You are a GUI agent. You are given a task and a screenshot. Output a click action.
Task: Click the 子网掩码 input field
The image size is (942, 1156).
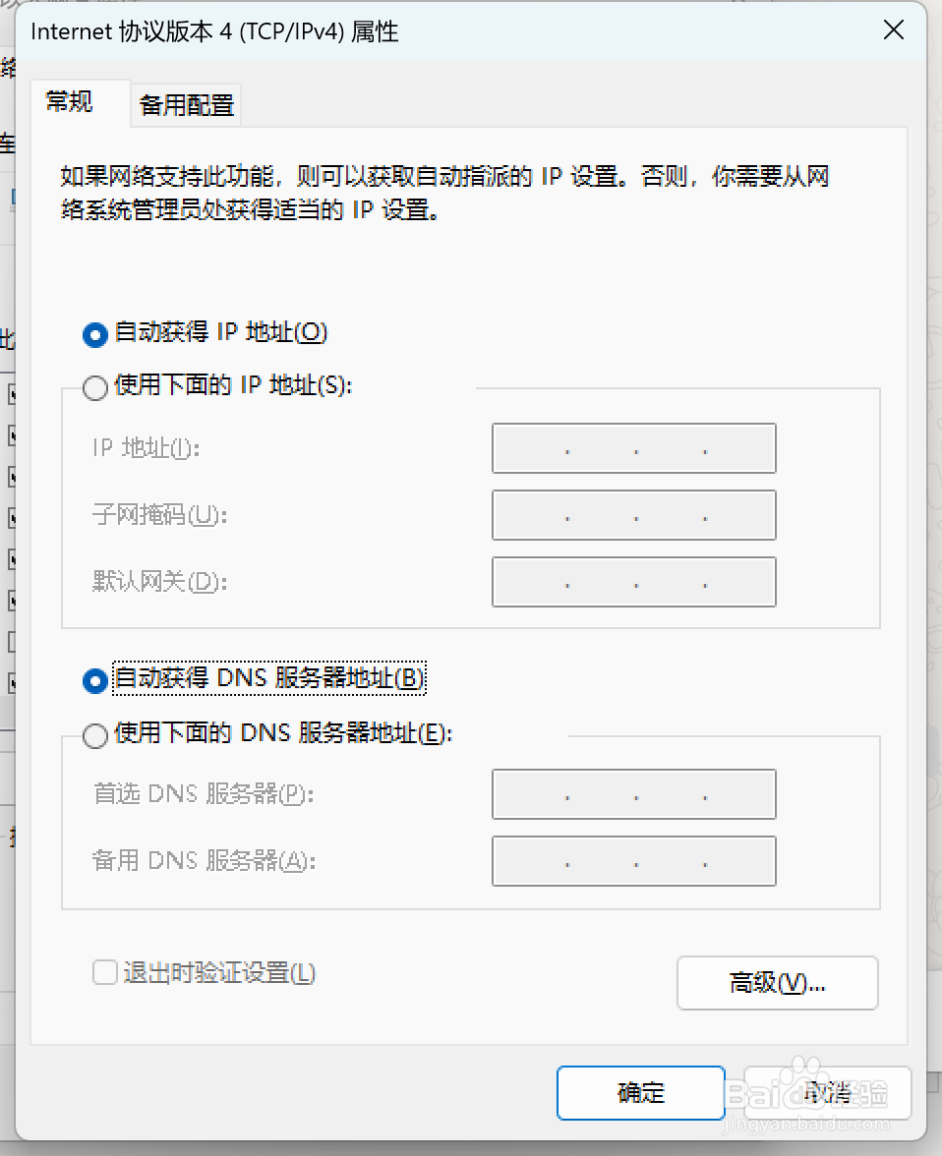633,515
